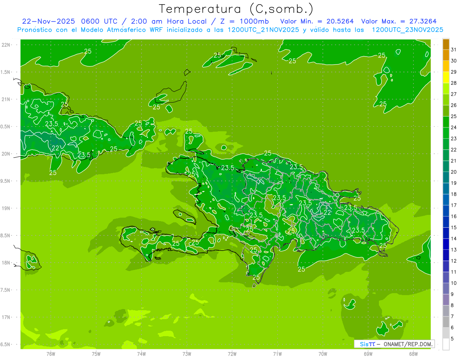Image resolution: width=464 pixels, height=359 pixels.
Task: Click the "73W" longitude axis label
Action: pyautogui.click(x=187, y=354)
